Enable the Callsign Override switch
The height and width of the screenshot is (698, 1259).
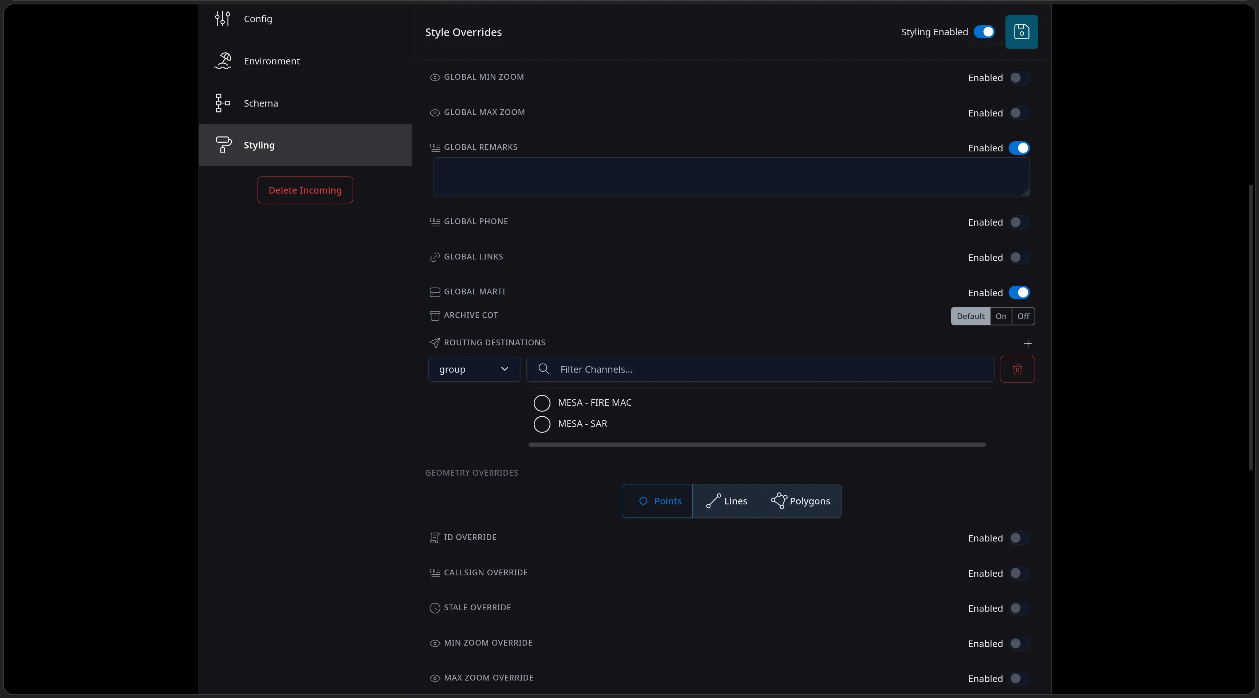pyautogui.click(x=1019, y=573)
